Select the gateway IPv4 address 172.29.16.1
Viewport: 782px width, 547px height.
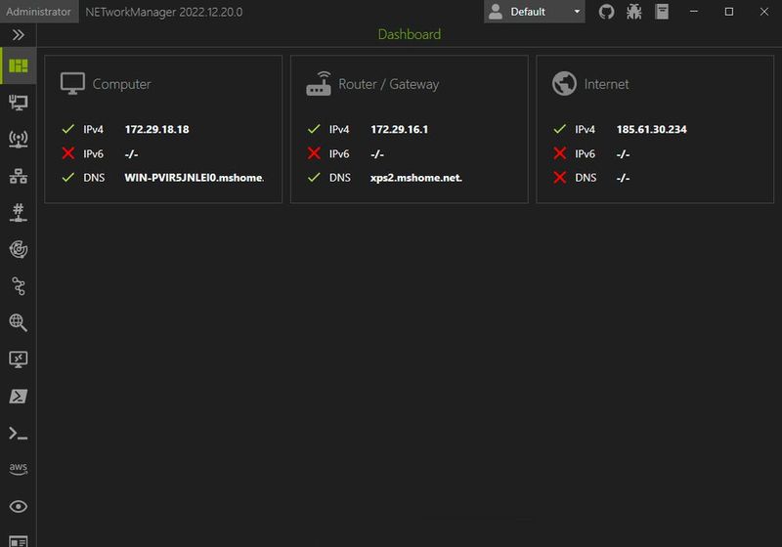tap(400, 130)
